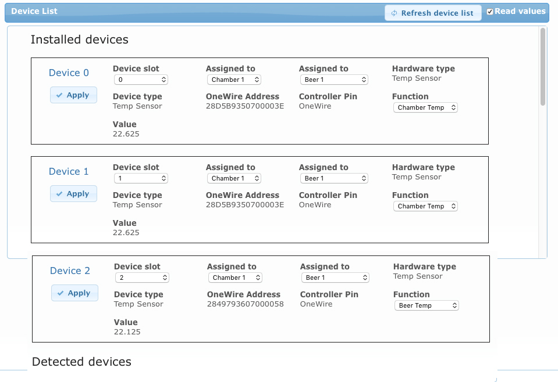Click the checkmark icon on Device 0 Apply
Image resolution: width=558 pixels, height=382 pixels.
[x=59, y=95]
